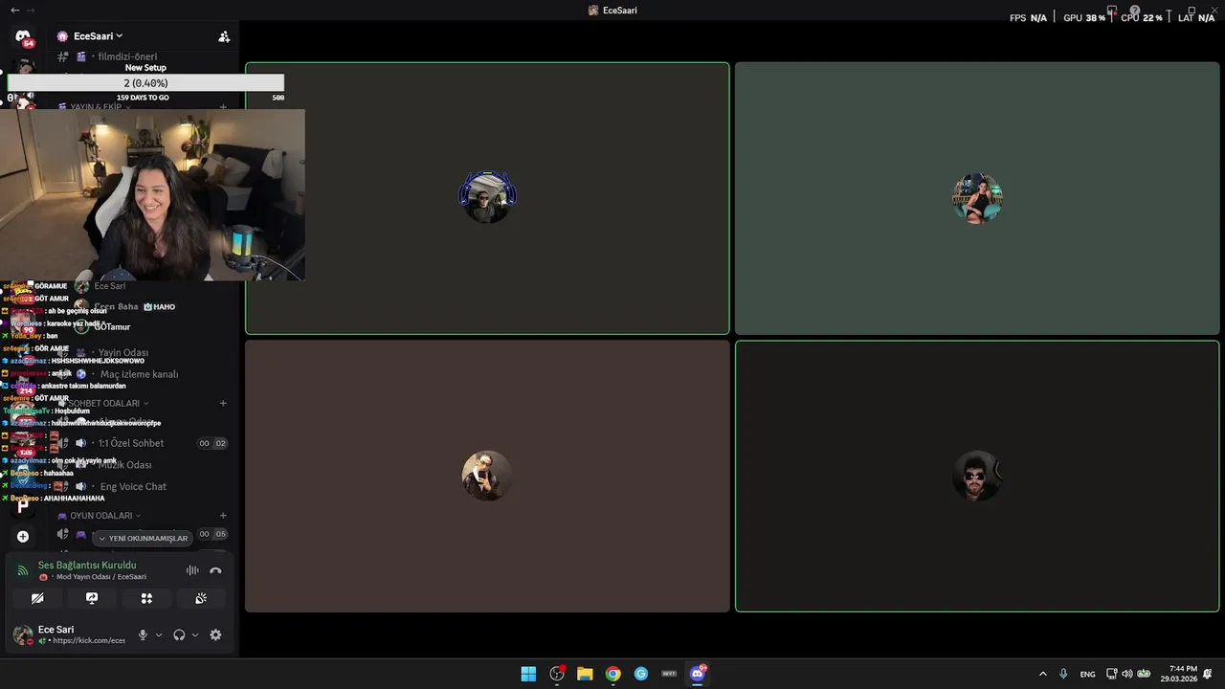Open Discord user settings gear

coord(215,634)
